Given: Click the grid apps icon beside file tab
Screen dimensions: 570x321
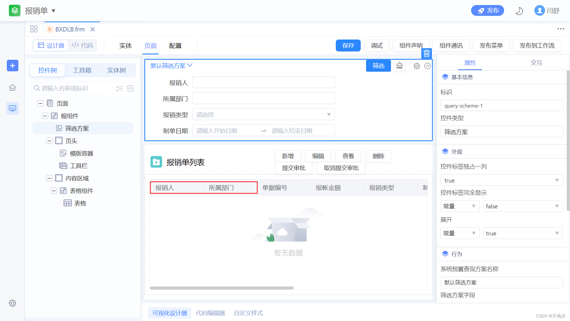Looking at the screenshot, I should 34,29.
